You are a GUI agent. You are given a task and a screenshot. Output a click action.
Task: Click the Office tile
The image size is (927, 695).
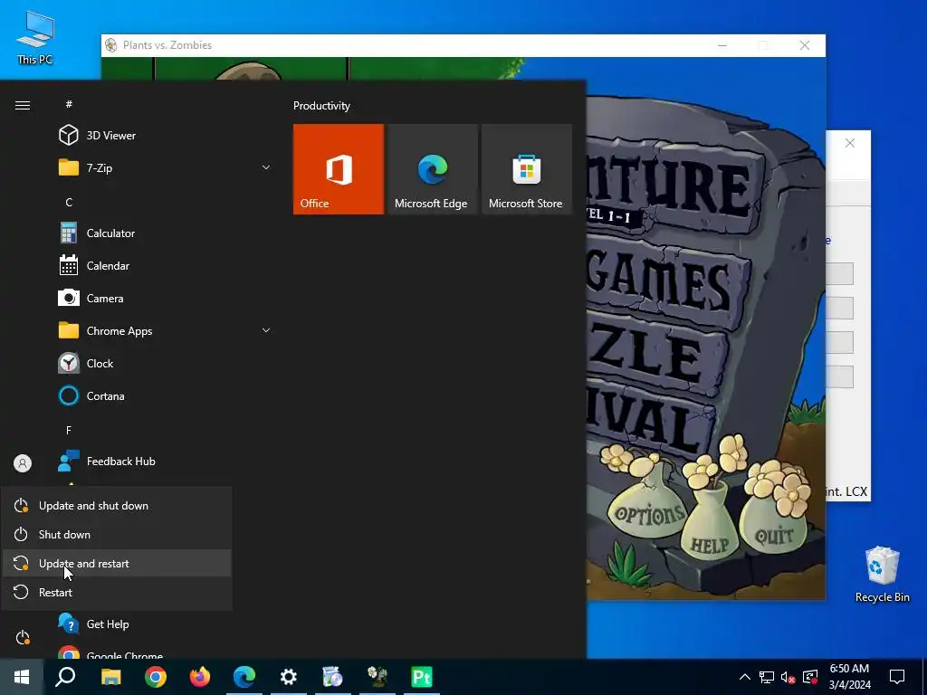(x=339, y=169)
